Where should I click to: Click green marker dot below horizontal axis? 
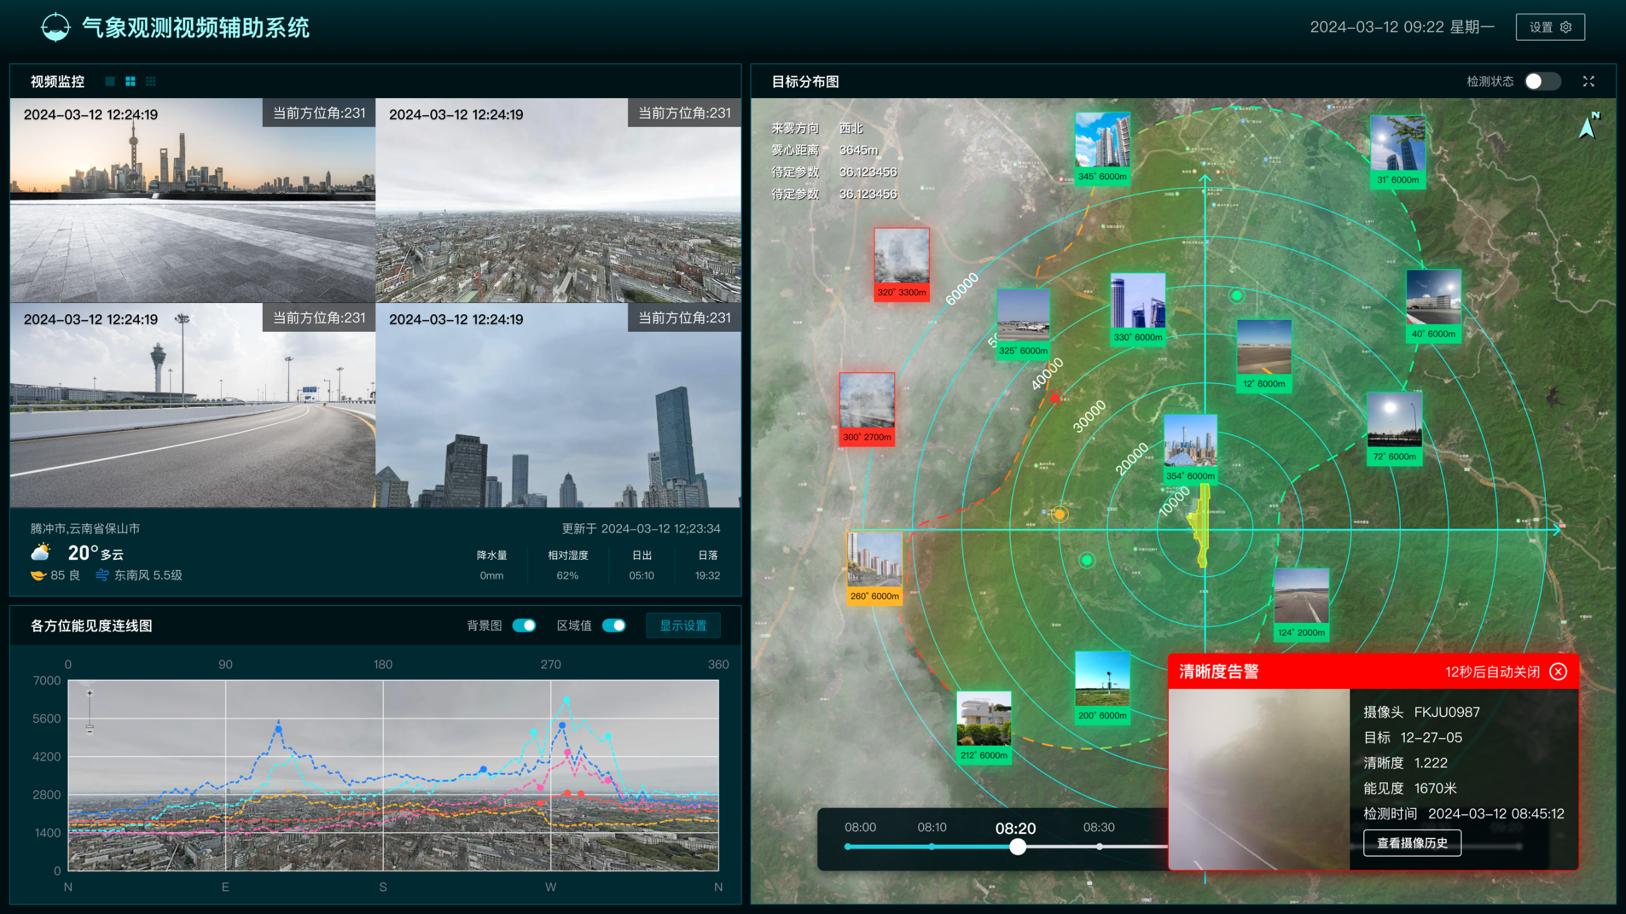point(1086,560)
